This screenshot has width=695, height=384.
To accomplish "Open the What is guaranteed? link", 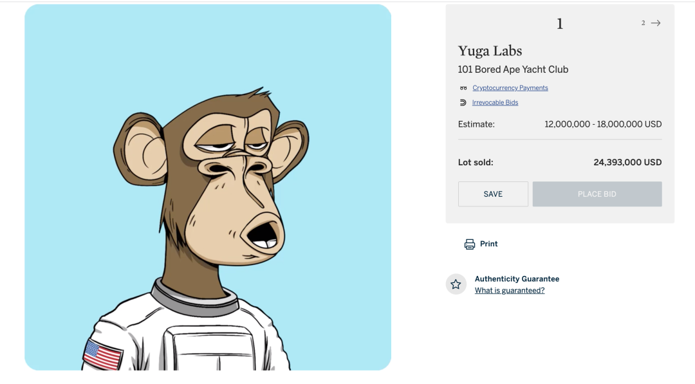I will 510,291.
